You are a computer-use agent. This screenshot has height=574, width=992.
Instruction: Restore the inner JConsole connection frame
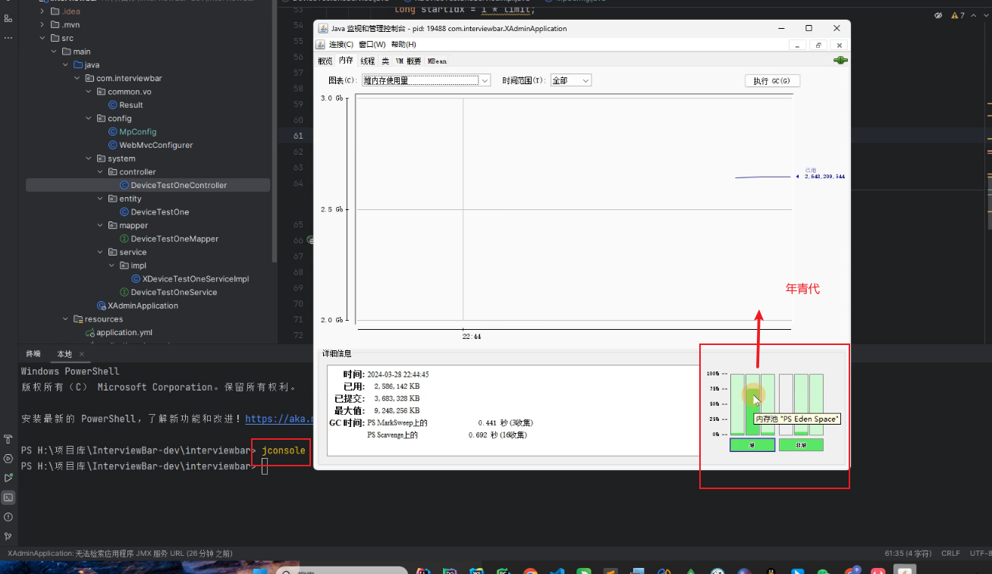click(818, 45)
